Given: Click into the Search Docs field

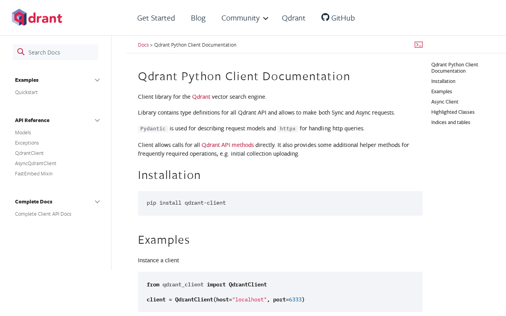Looking at the screenshot, I should [55, 52].
